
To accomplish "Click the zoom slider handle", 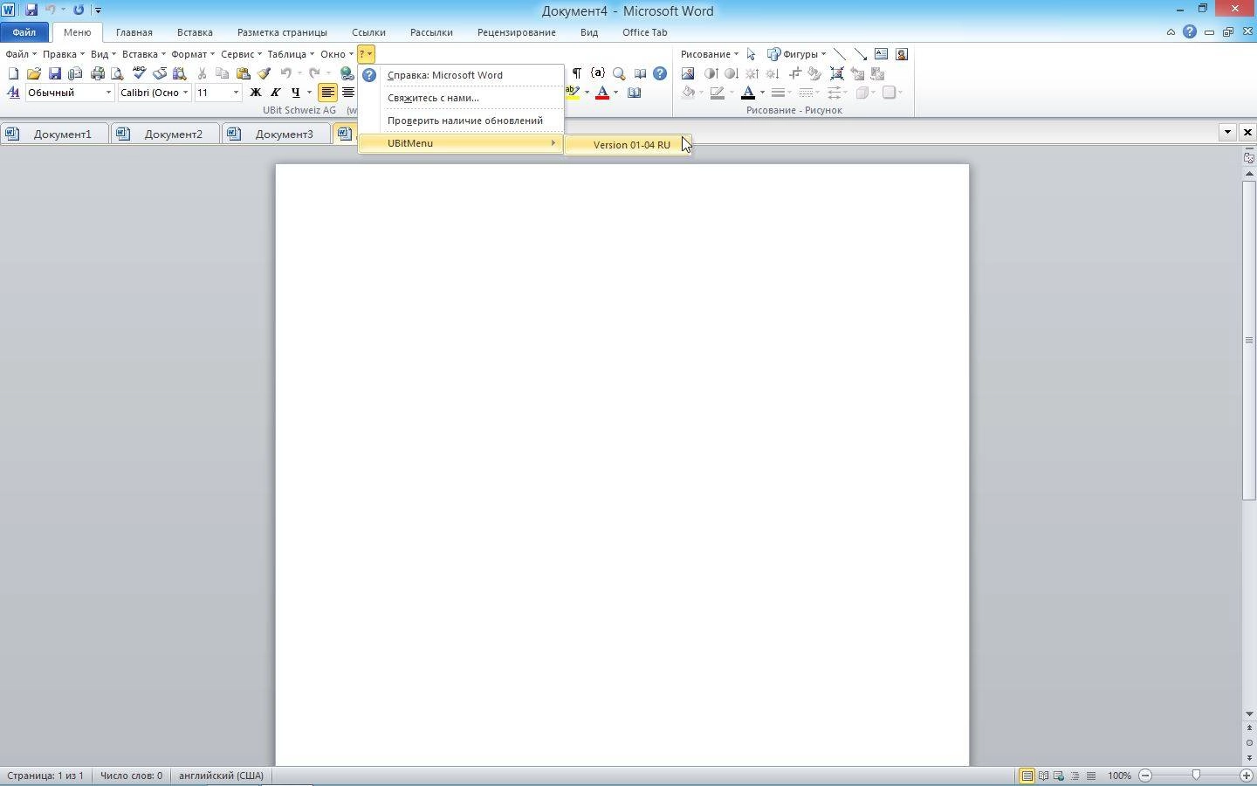I will click(x=1196, y=776).
